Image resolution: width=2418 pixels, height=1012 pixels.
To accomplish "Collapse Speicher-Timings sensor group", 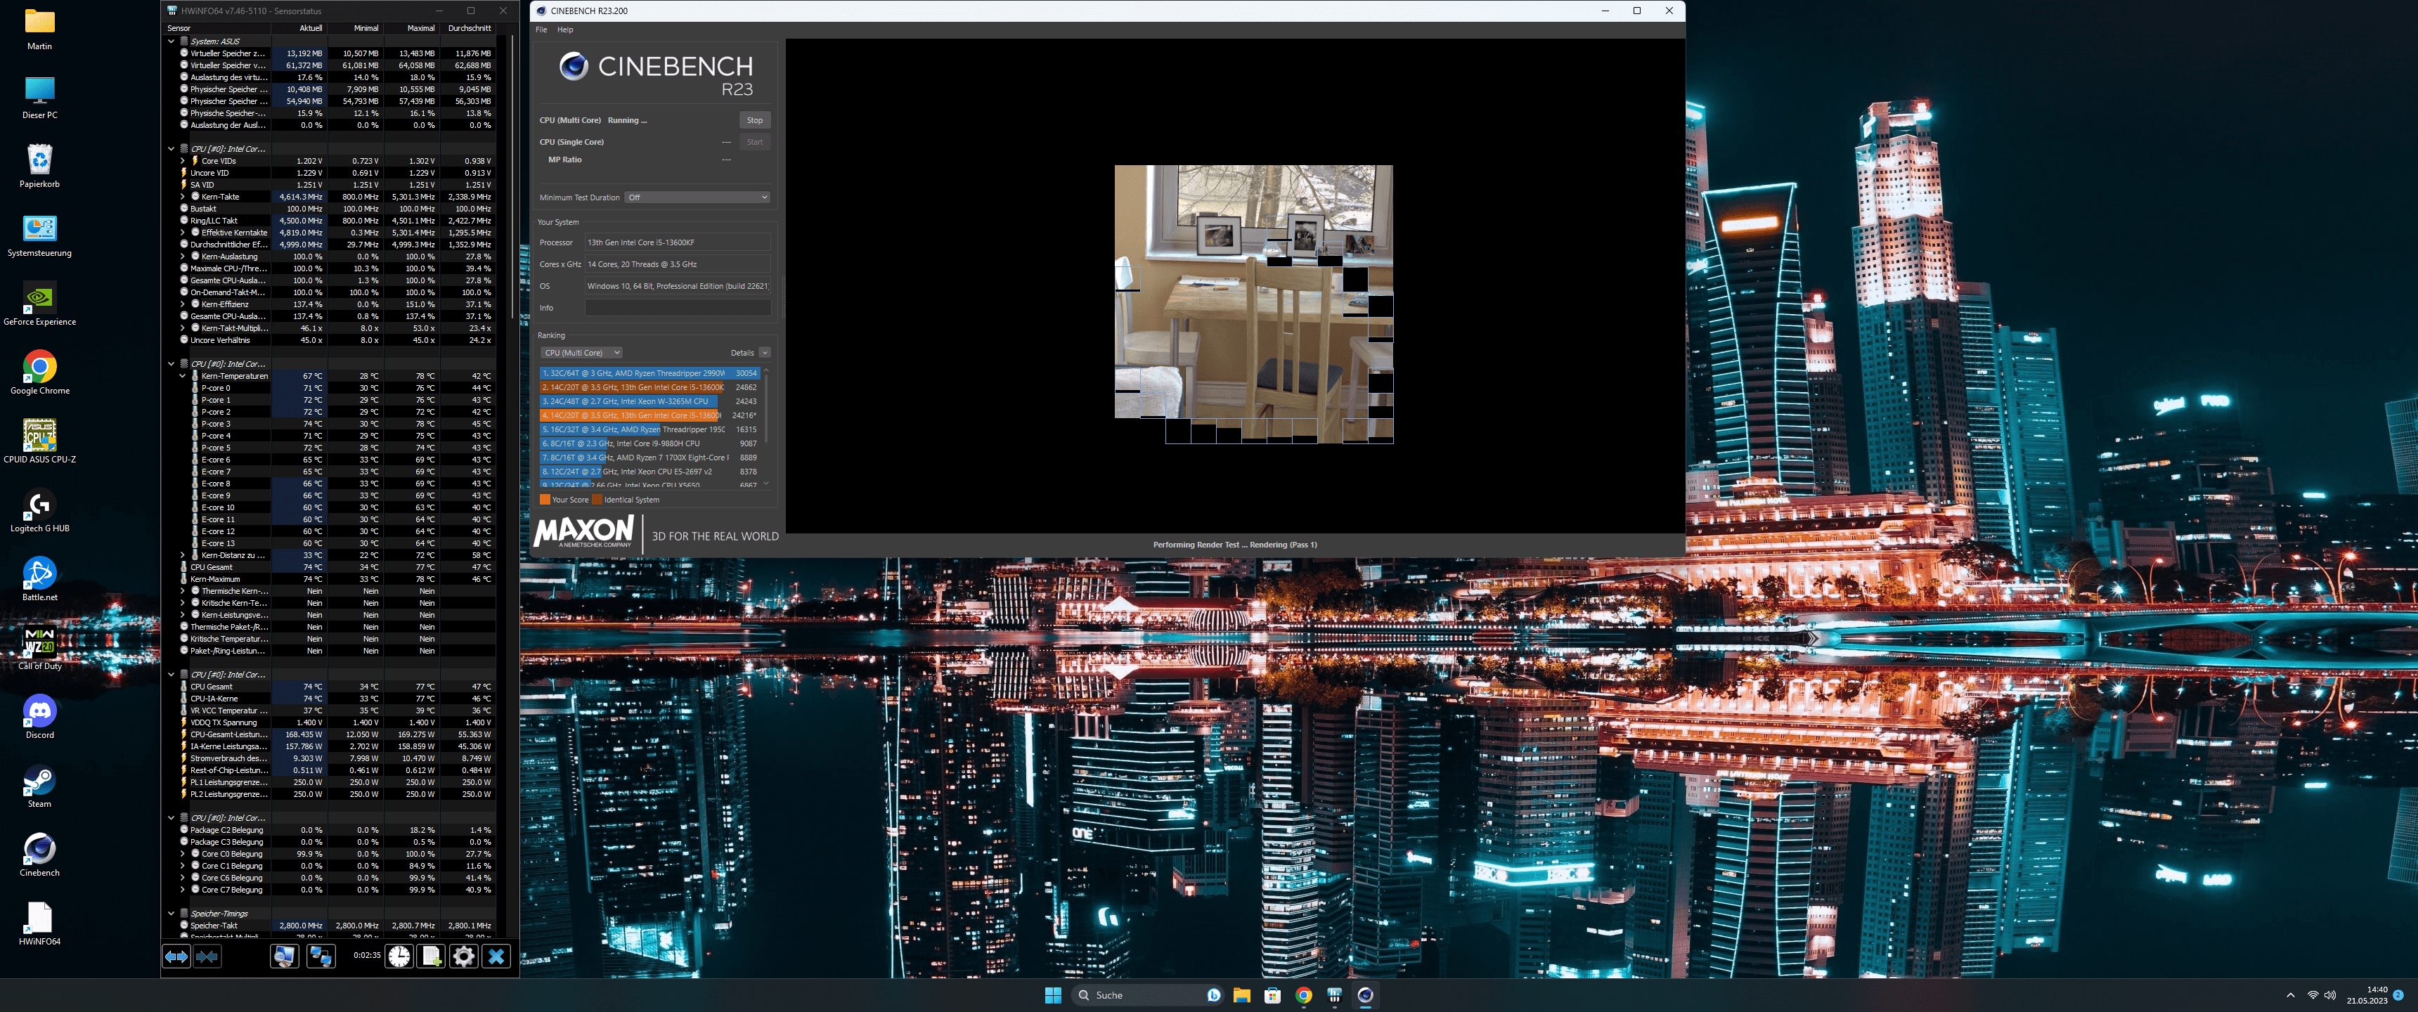I will [x=171, y=914].
